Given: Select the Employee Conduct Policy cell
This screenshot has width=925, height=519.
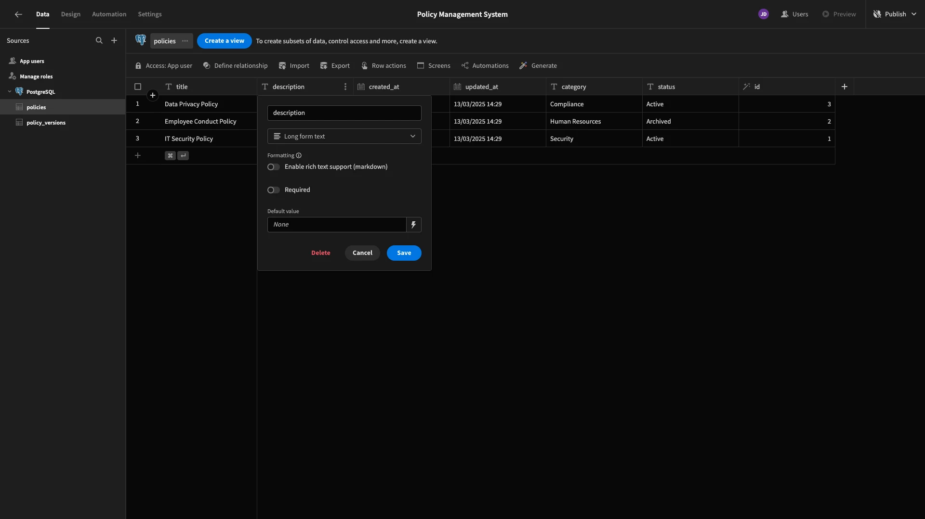Looking at the screenshot, I should (209, 122).
